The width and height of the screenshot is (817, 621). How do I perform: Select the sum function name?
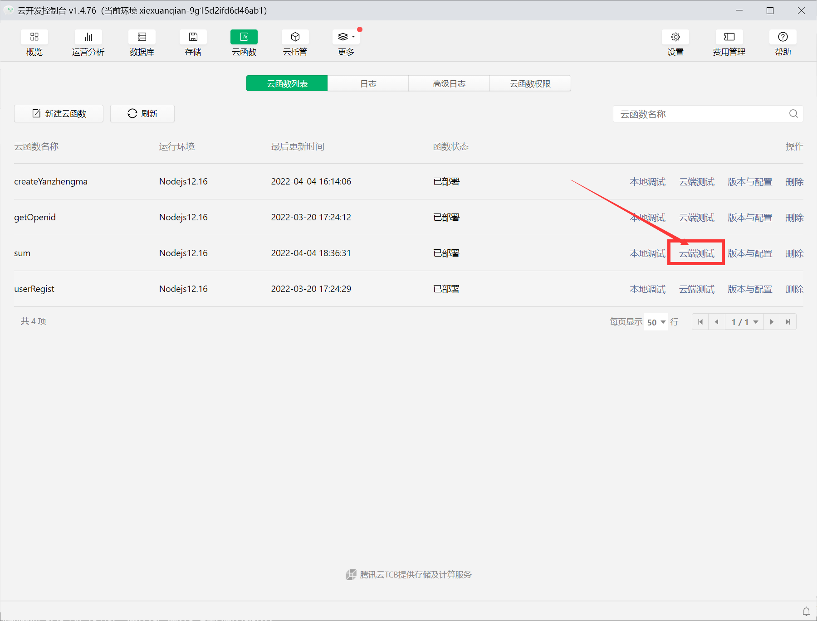click(x=22, y=253)
